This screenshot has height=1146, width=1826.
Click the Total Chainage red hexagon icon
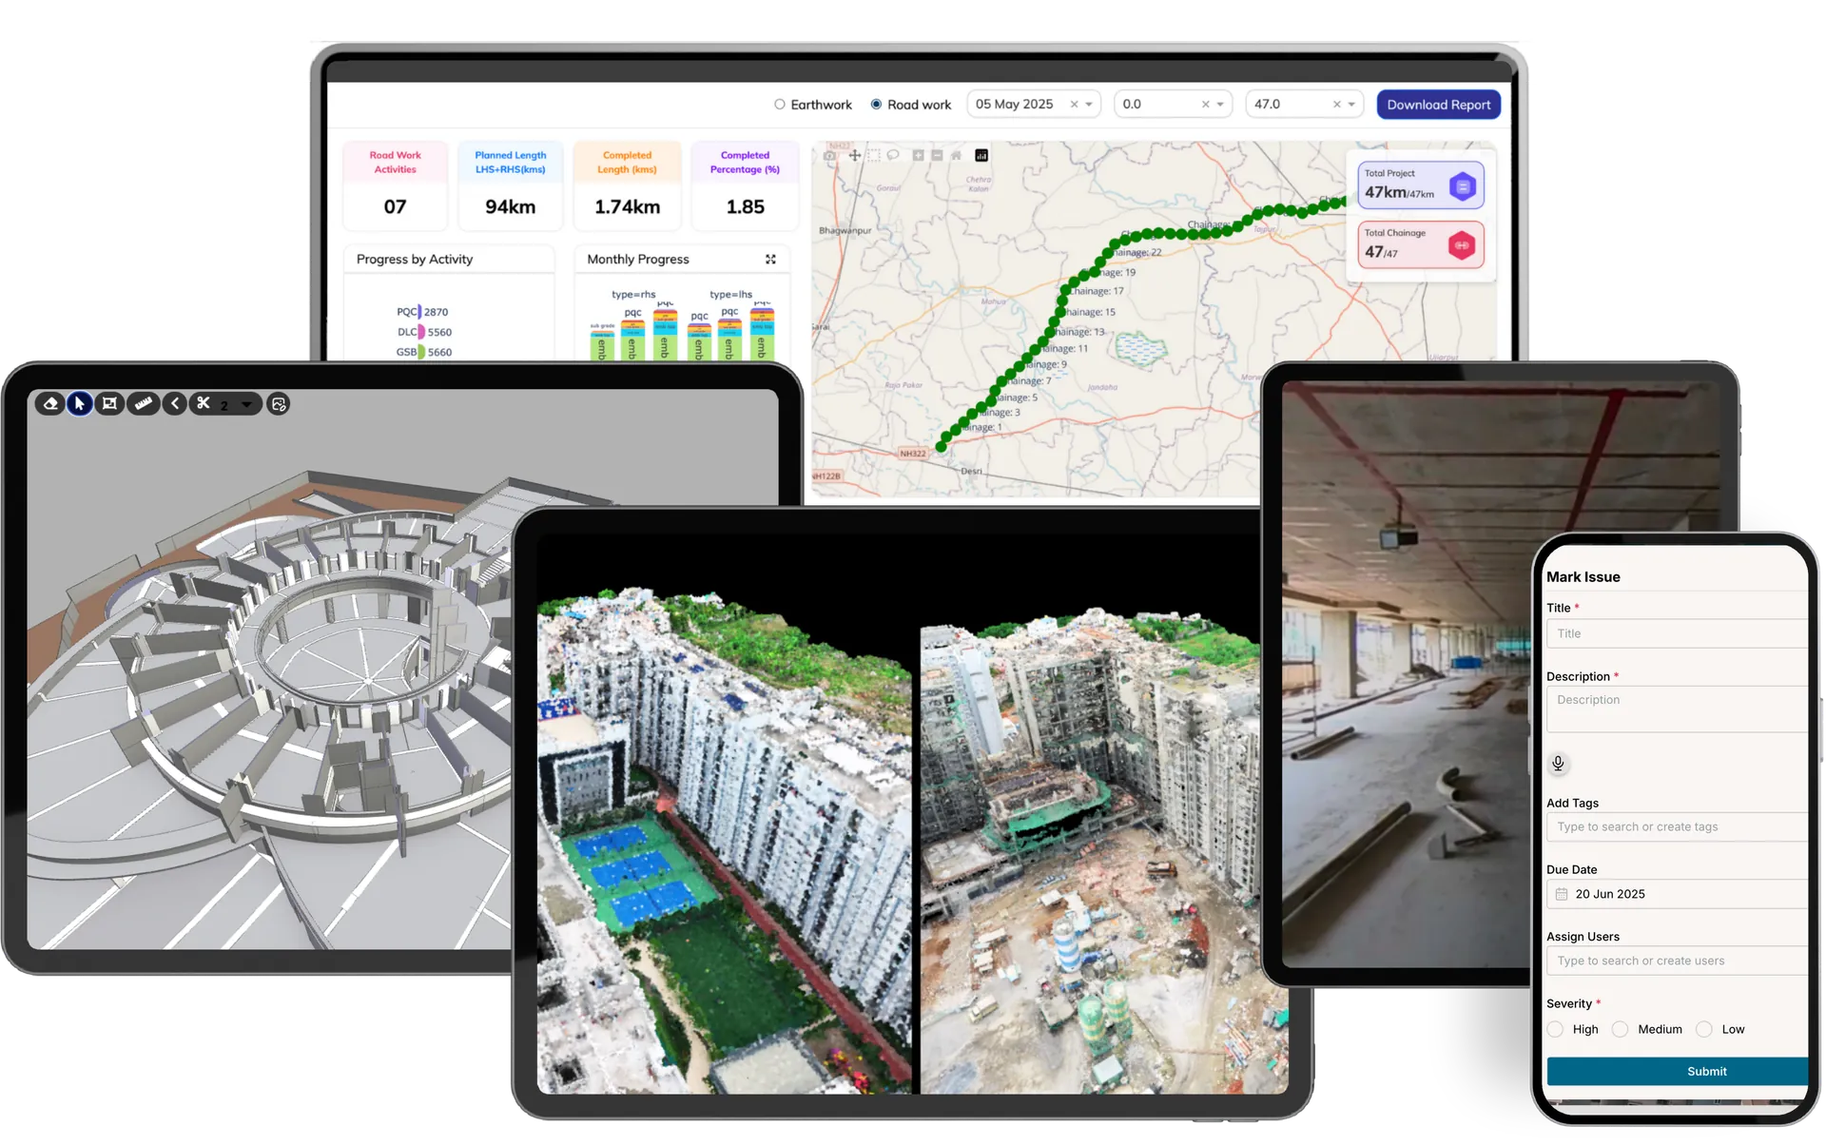click(1462, 245)
